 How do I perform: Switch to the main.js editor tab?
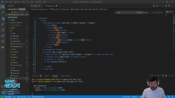pos(36,6)
